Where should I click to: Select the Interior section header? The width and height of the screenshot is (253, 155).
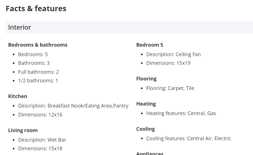(x=20, y=27)
